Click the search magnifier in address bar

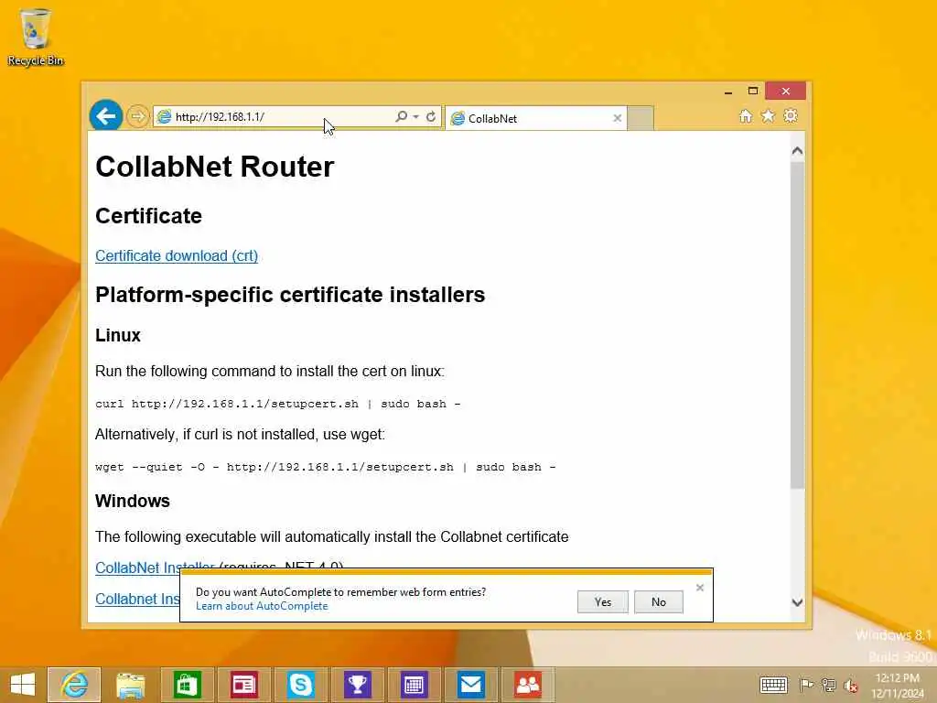[x=401, y=116]
